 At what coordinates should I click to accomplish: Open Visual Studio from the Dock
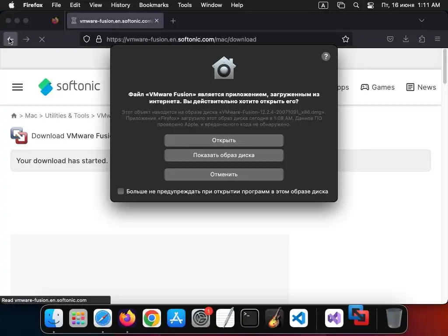334,318
